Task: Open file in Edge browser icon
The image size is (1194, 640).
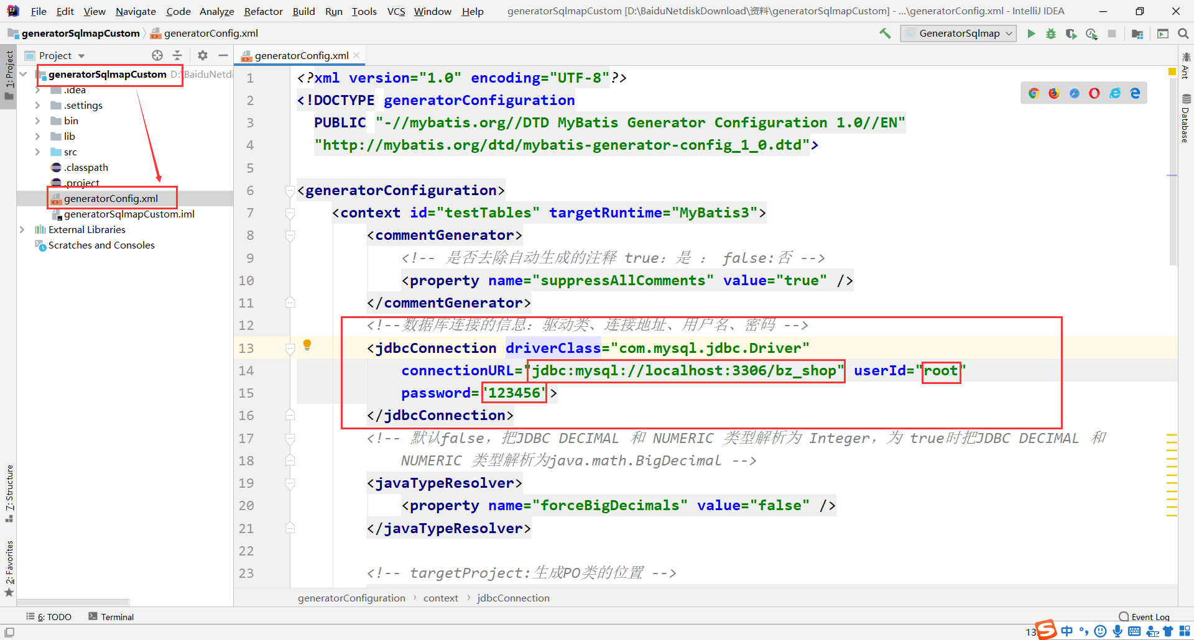Action: [1136, 93]
